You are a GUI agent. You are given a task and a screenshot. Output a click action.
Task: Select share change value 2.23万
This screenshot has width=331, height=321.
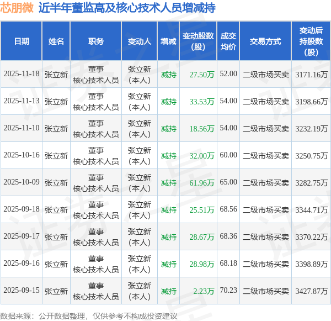click(204, 291)
